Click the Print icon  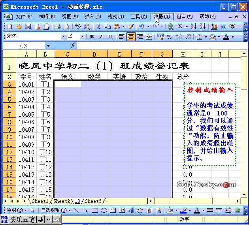click(x=57, y=27)
